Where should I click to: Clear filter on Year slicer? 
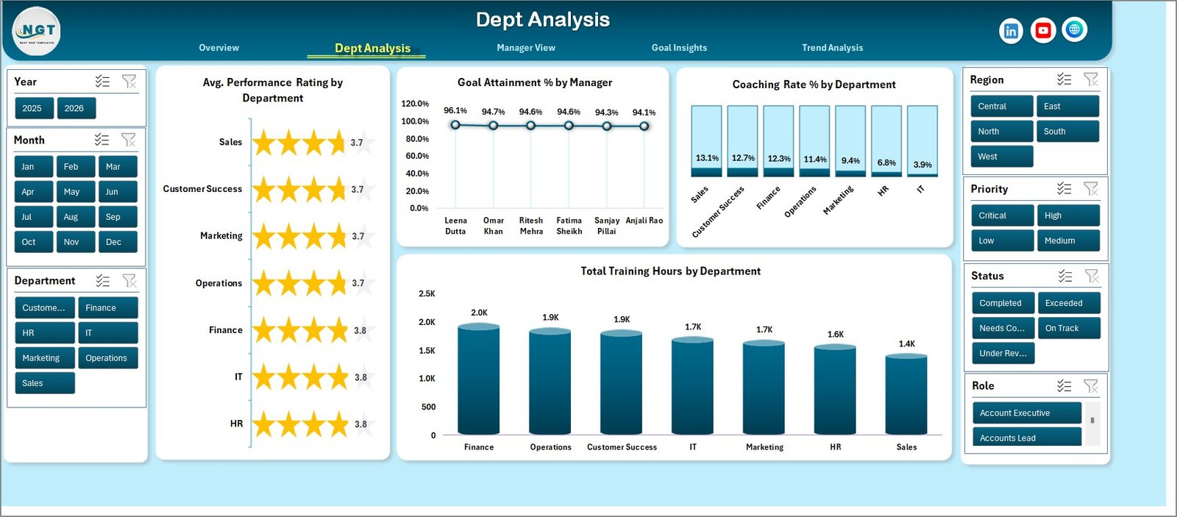129,82
